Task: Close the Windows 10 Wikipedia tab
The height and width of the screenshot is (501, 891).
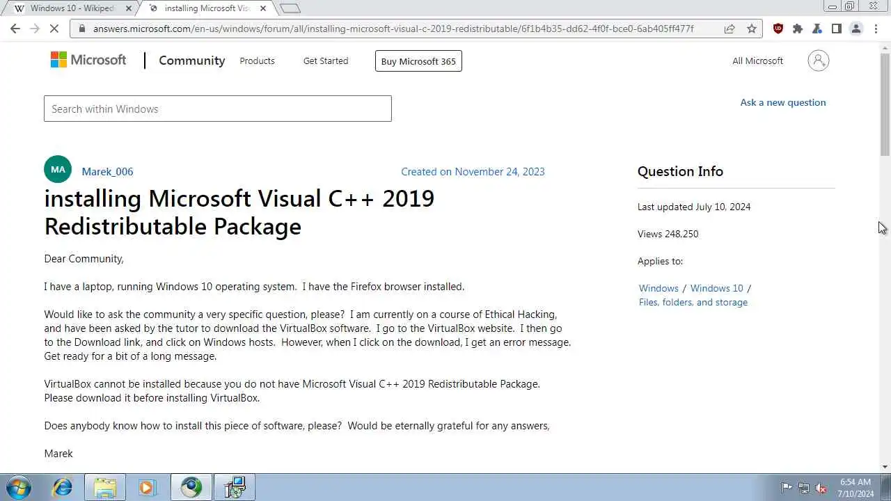Action: tap(129, 8)
